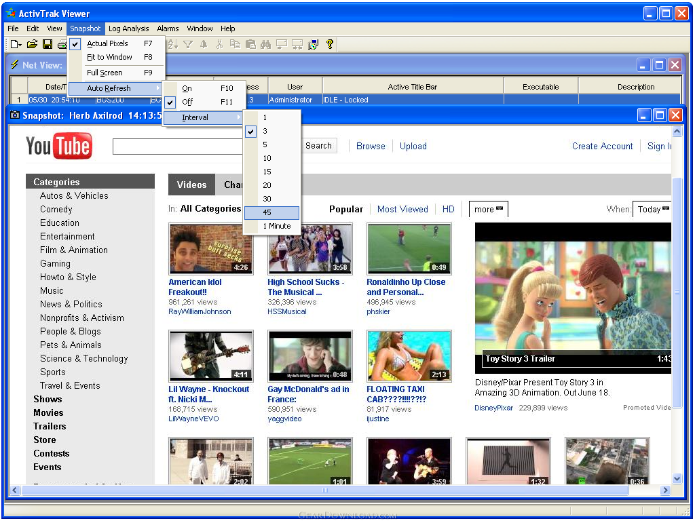Screen dimensions: 695x521
Task: Click the New document toolbar icon
Action: coord(15,44)
